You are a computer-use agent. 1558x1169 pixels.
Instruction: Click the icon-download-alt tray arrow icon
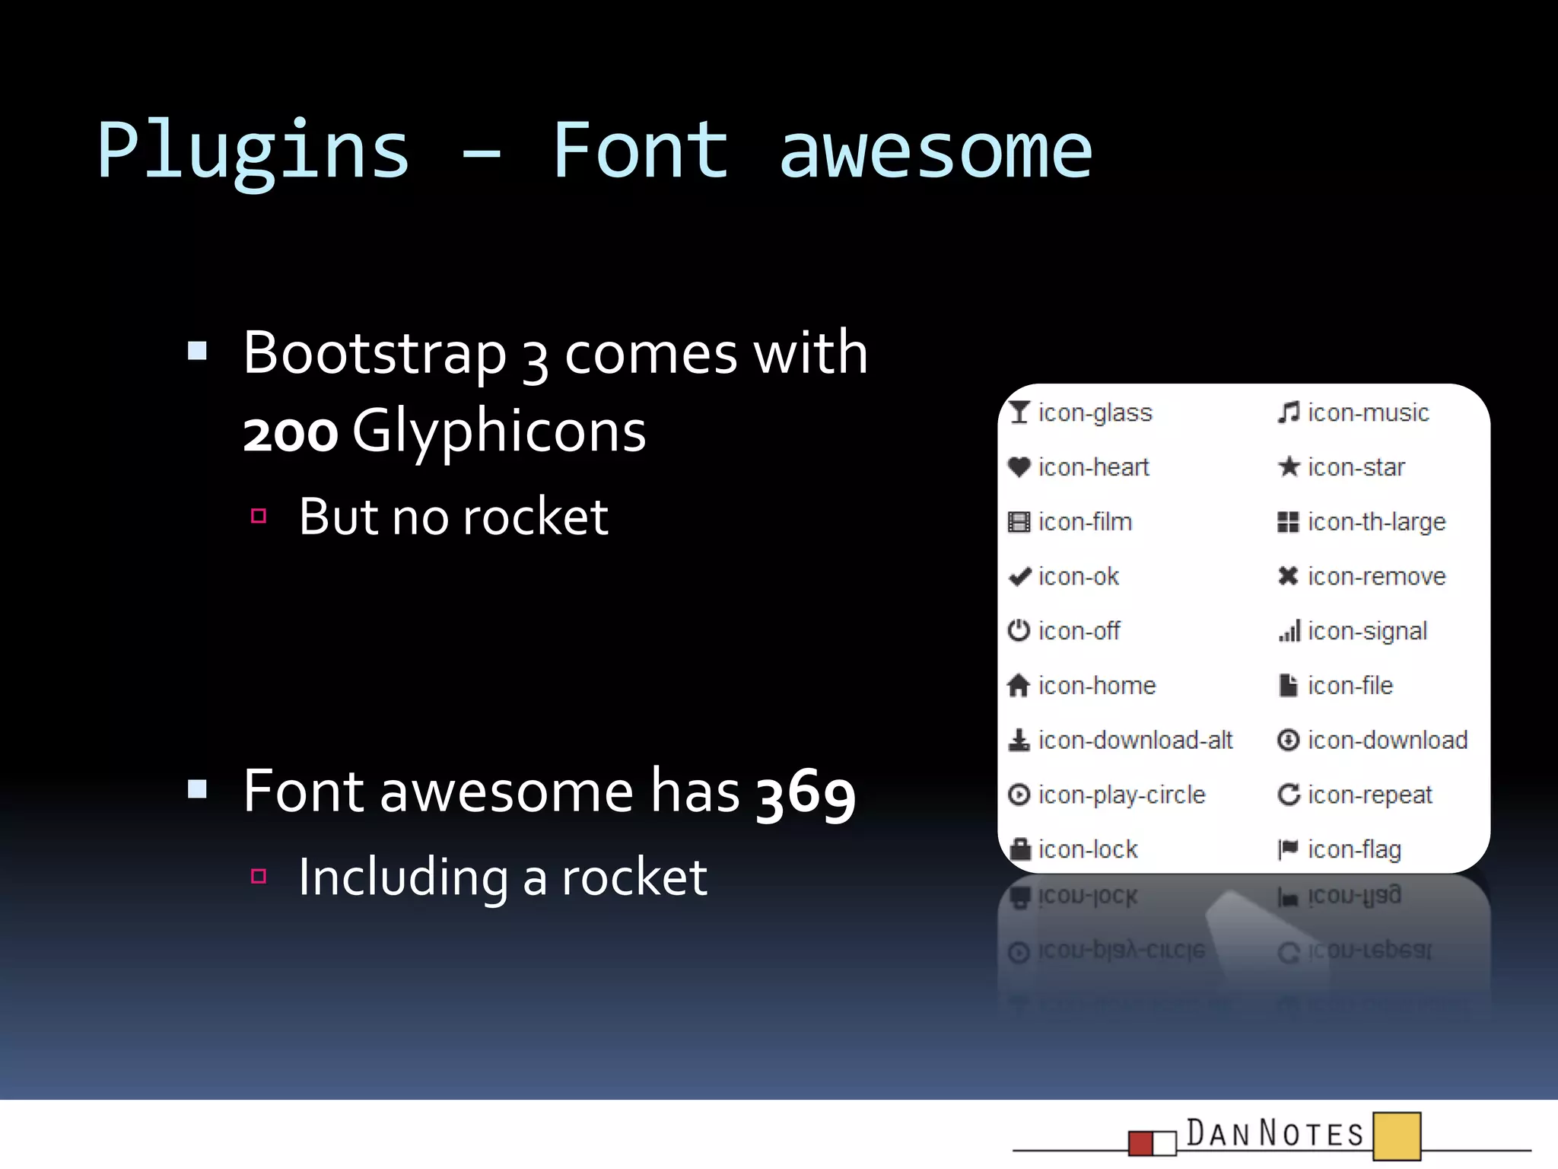click(1019, 740)
